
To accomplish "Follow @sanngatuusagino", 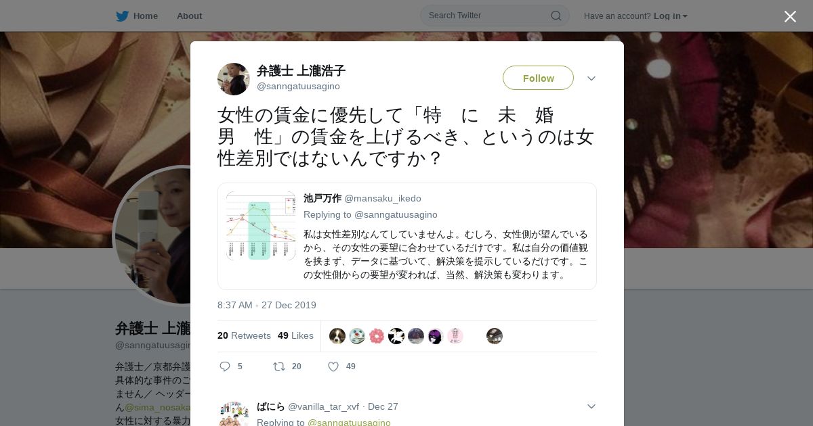I will (538, 78).
